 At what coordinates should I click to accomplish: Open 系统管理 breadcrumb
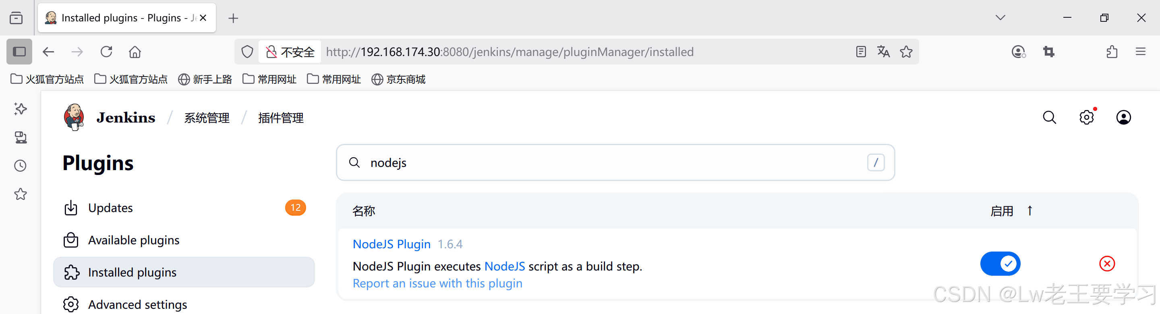click(207, 118)
